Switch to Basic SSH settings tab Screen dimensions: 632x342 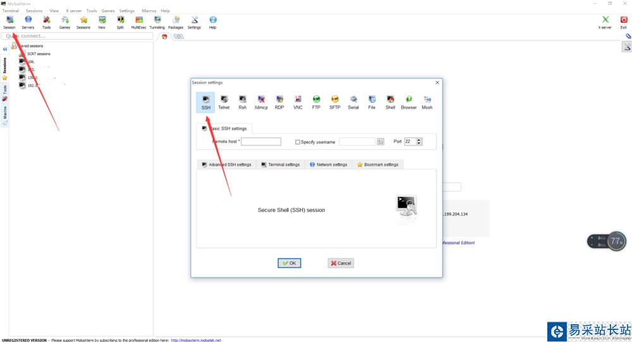tap(224, 129)
